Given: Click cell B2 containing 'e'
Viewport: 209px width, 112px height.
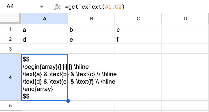Looking at the screenshot, I should 91,39.
